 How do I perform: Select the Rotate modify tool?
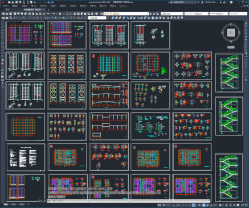[x=246, y=43]
